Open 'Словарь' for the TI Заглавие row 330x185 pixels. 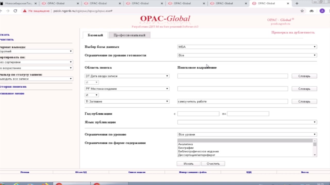(x=304, y=101)
